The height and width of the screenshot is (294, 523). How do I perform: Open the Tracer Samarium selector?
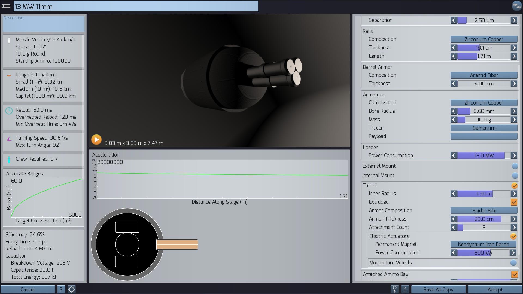[484, 128]
